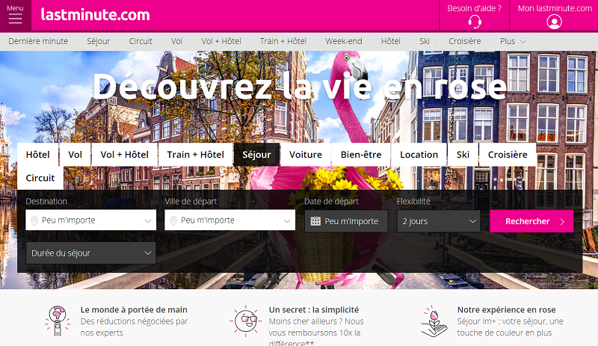This screenshot has width=598, height=346.
Task: Open the Date de départ picker
Action: pyautogui.click(x=346, y=221)
